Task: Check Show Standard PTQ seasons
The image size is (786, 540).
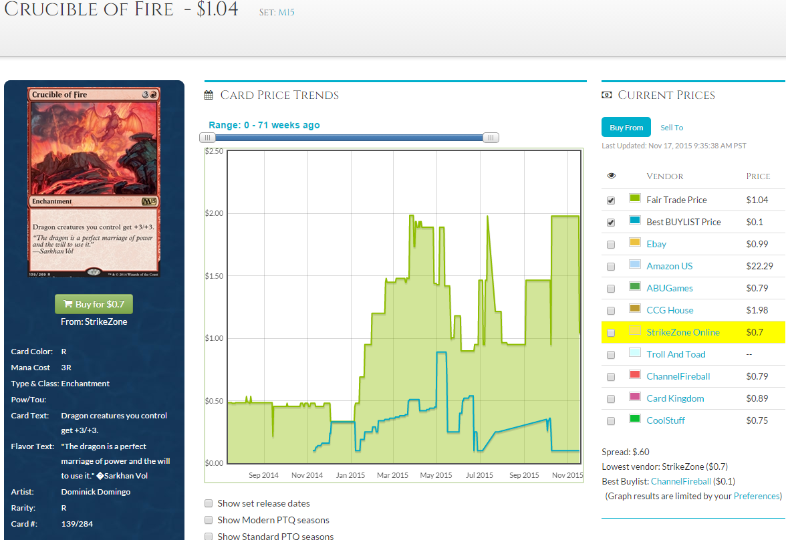Action: tap(209, 537)
